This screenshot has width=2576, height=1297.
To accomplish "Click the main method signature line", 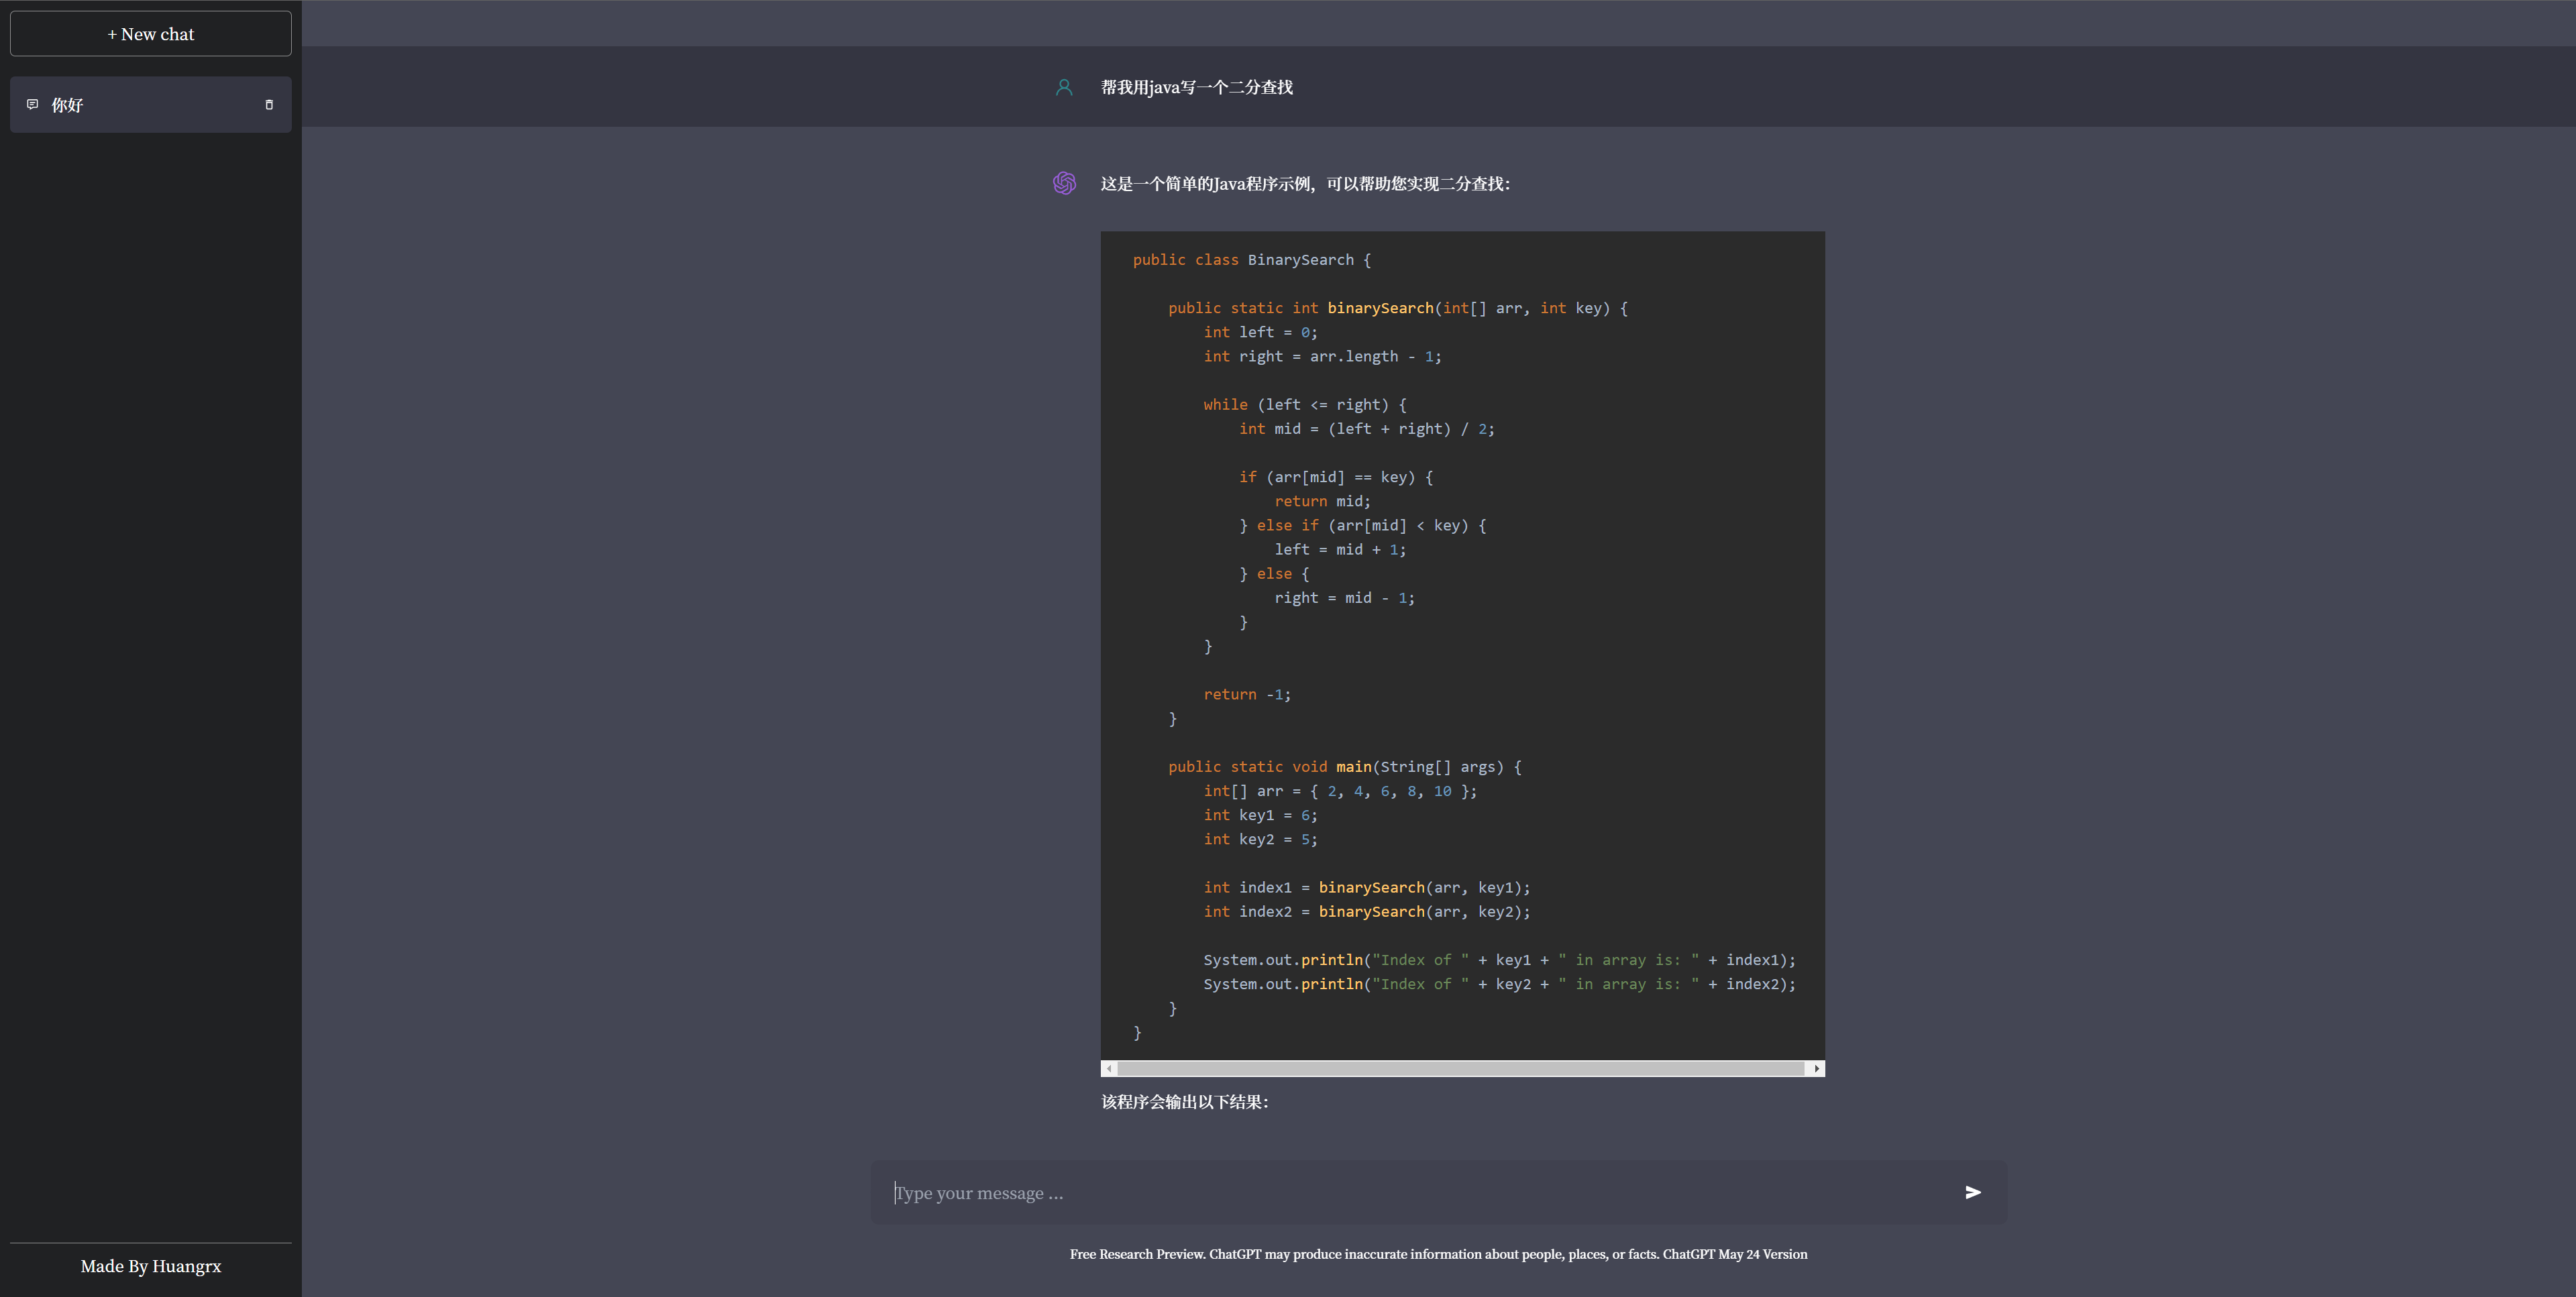I will [1345, 767].
